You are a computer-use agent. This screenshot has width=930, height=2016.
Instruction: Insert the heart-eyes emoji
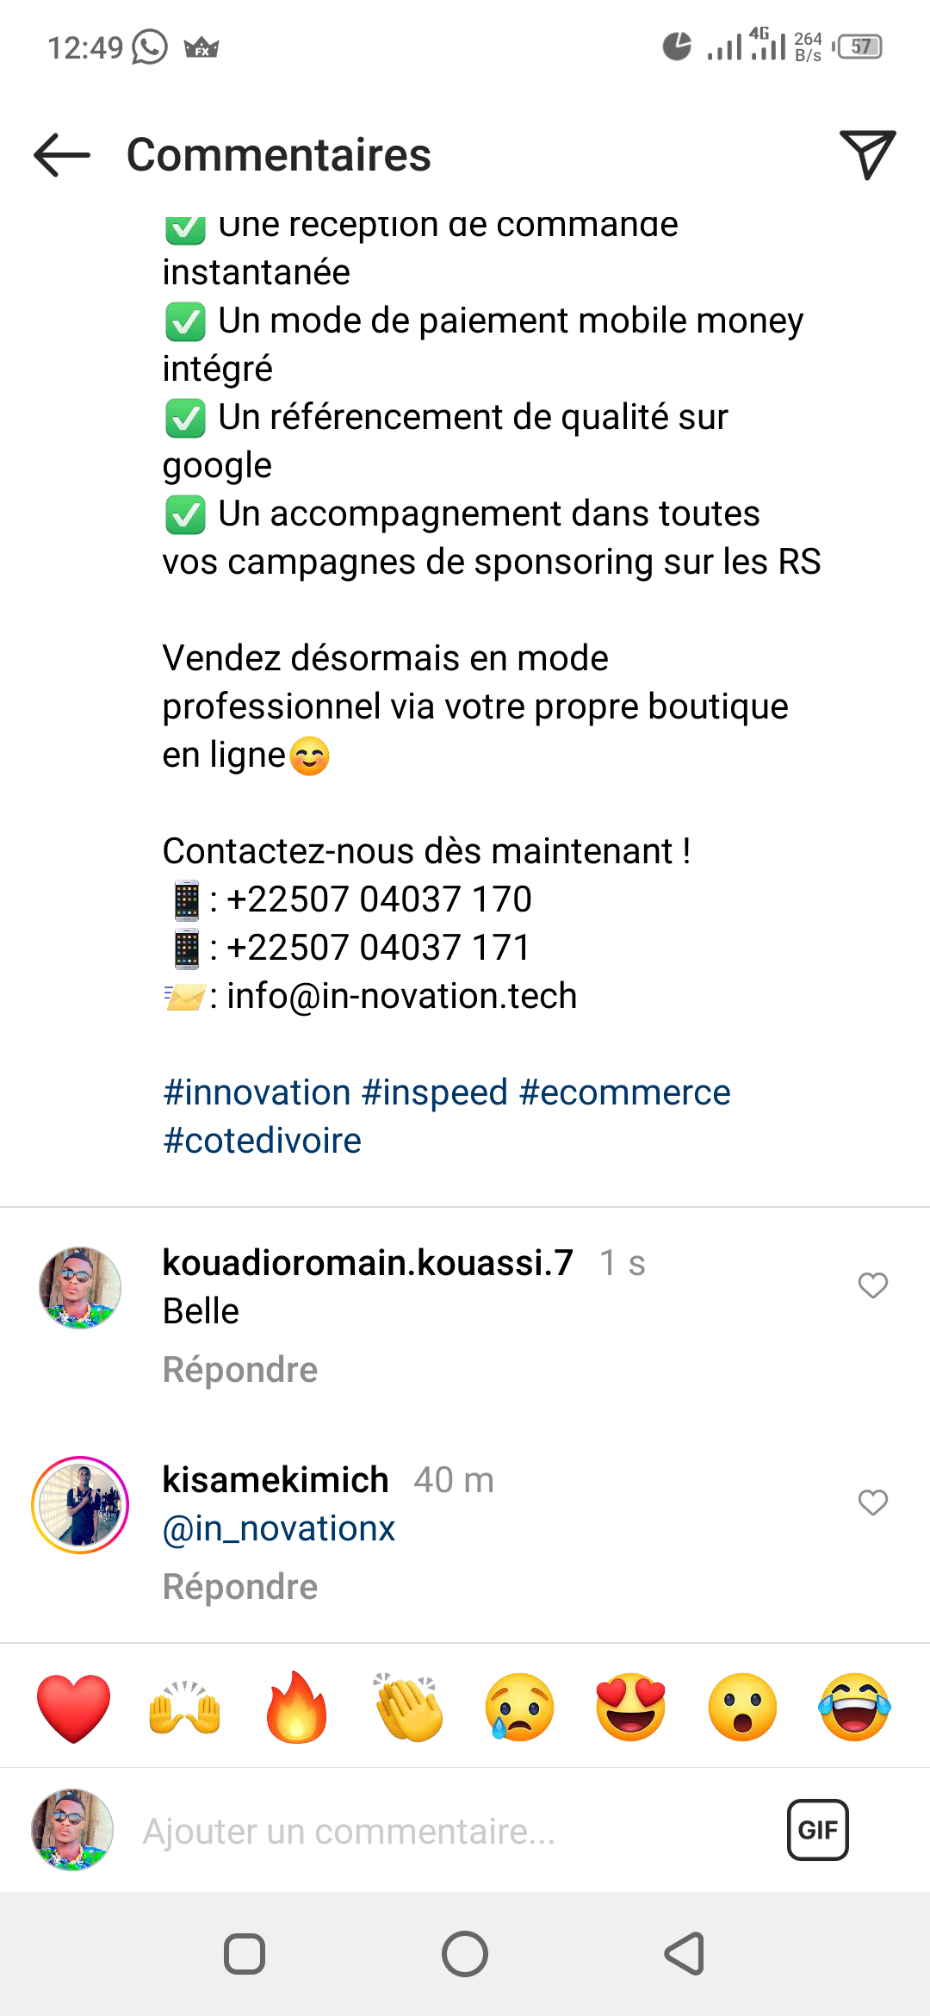(x=631, y=1708)
